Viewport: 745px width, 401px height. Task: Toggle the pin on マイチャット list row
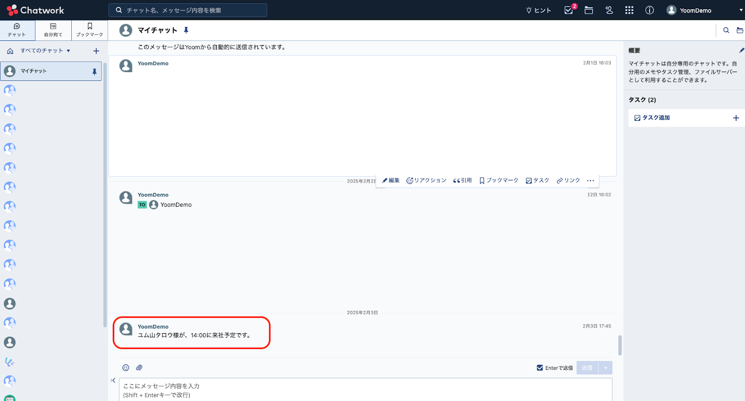point(95,72)
